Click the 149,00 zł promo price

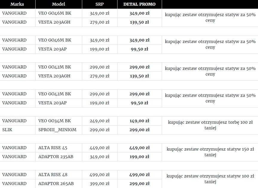140,121
